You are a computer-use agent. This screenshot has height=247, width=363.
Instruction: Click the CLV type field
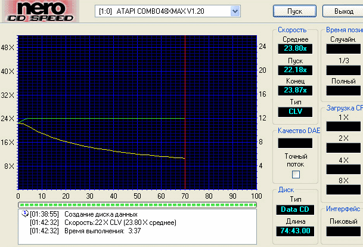click(296, 111)
